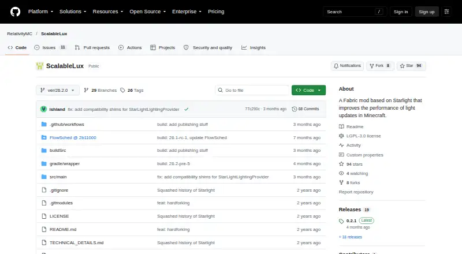462x254 pixels.
Task: Open the .gitignore file icon
Action: click(44, 190)
